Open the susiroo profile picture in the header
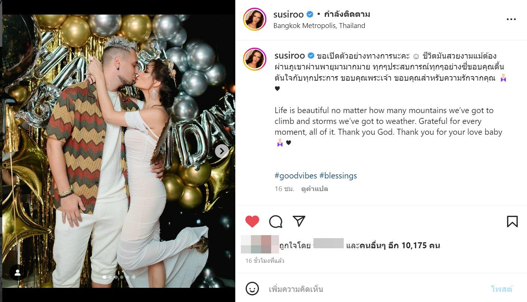Screen dimensions: 527x302 [x=255, y=19]
